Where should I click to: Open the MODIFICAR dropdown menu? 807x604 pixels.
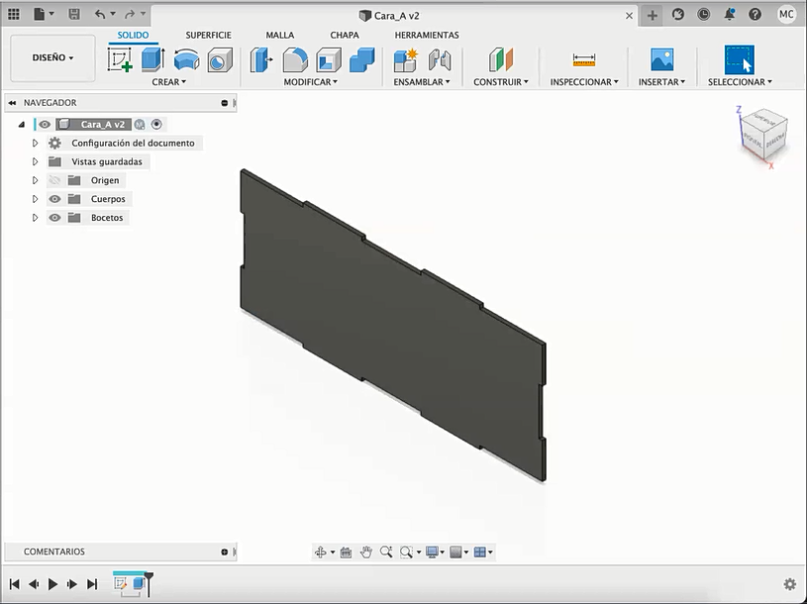[x=310, y=82]
